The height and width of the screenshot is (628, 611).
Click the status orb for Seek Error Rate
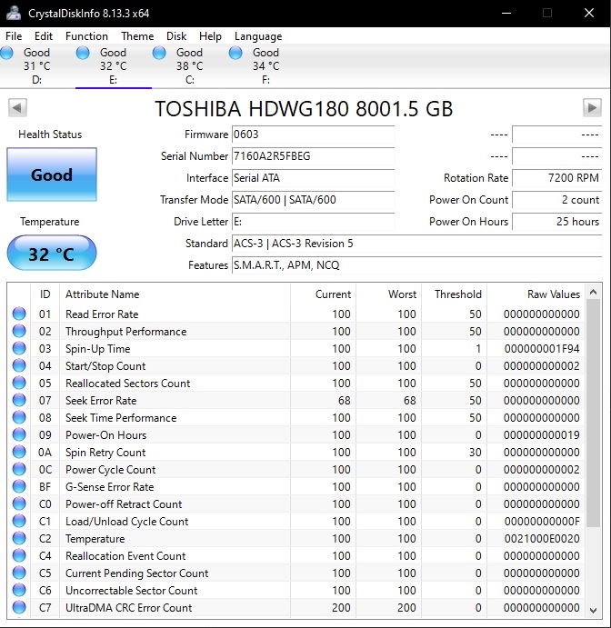pyautogui.click(x=19, y=400)
